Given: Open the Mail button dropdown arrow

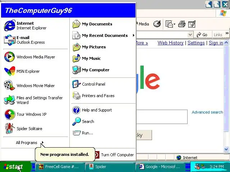Looking at the screenshot, I should 174,24.
